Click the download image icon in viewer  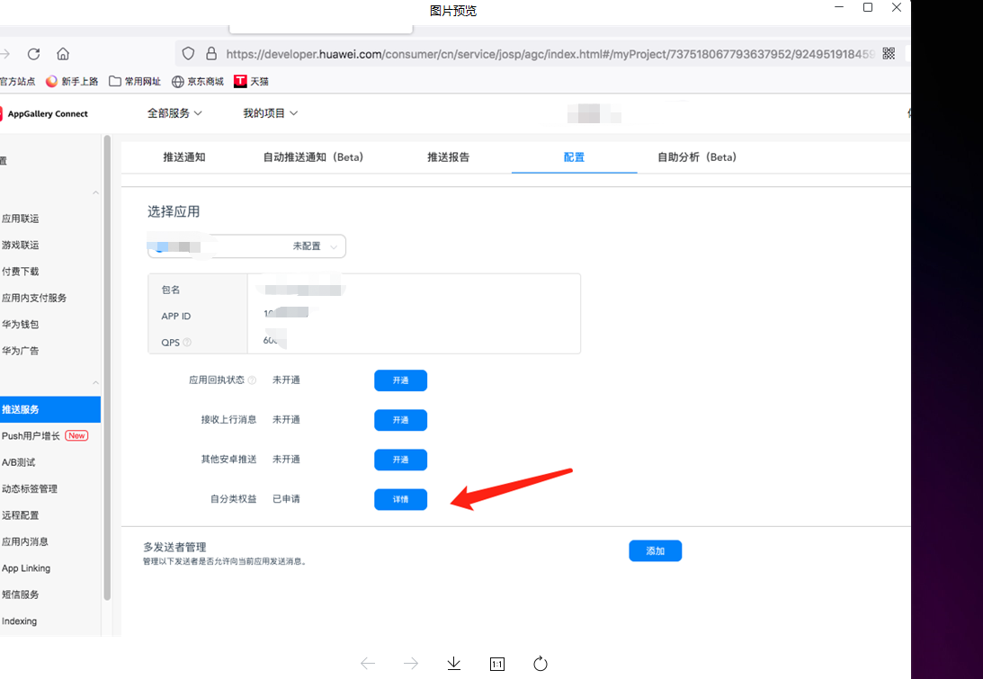tap(454, 664)
